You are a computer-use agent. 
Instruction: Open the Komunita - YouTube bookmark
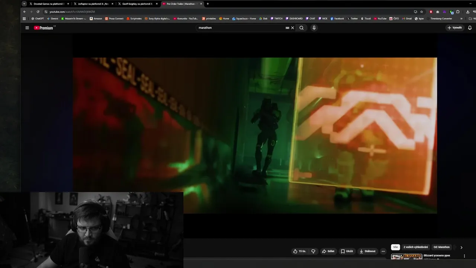[186, 19]
